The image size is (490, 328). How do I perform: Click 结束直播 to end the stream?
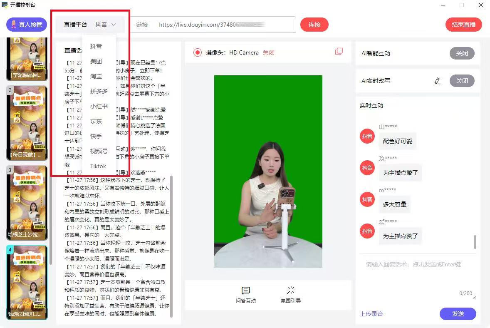pyautogui.click(x=463, y=25)
